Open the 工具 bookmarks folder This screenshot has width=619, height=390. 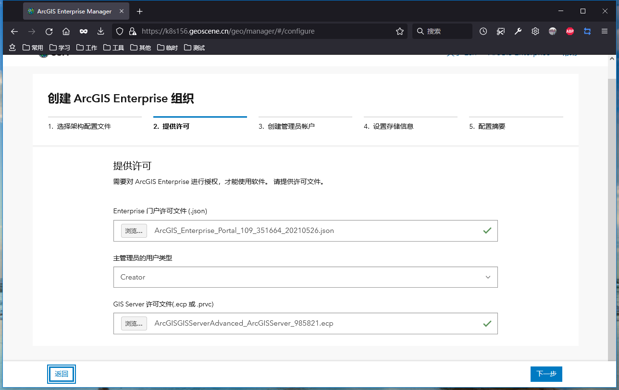point(113,48)
